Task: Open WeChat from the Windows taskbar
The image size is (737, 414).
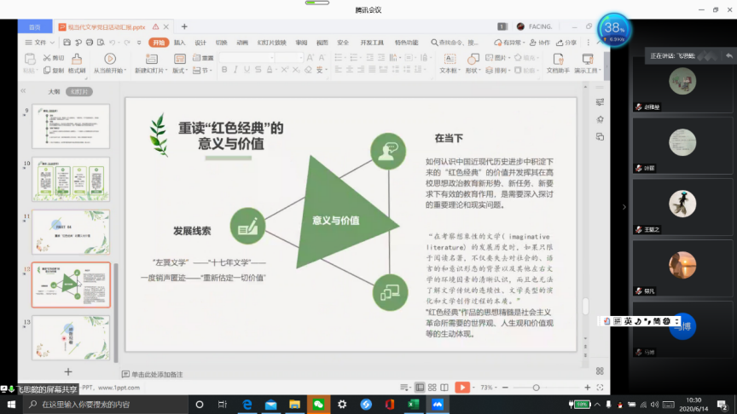Action: tap(317, 404)
